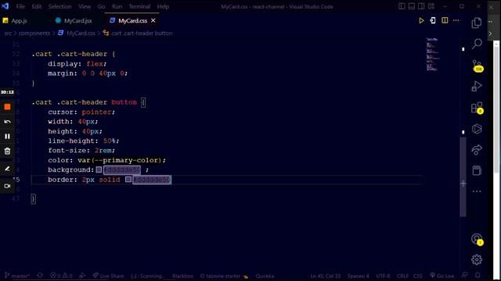Select the MyCard.css tab
The width and height of the screenshot is (501, 281).
132,21
